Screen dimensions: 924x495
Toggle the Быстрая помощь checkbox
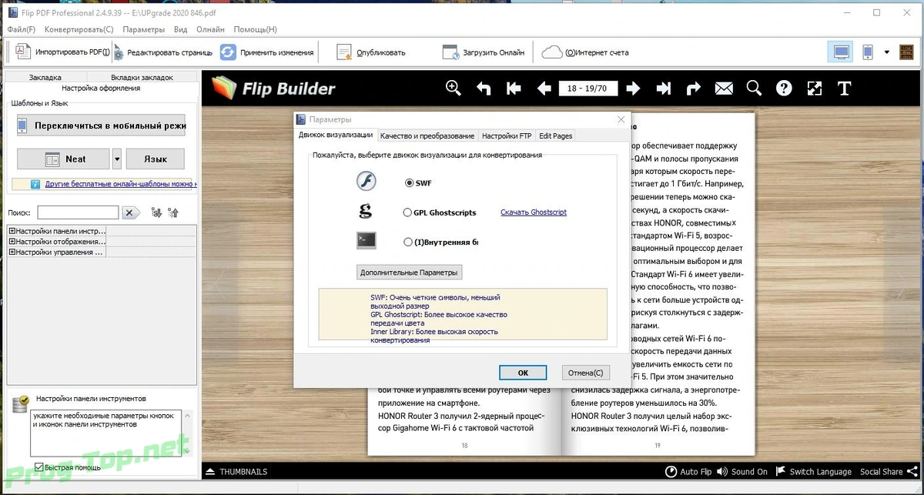point(38,467)
